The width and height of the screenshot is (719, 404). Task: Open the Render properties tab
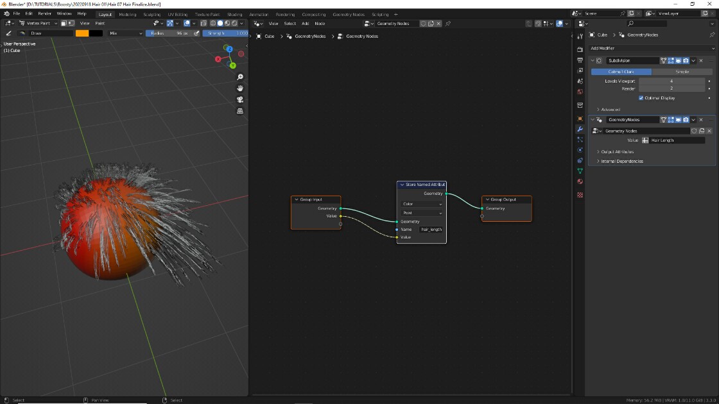click(580, 49)
